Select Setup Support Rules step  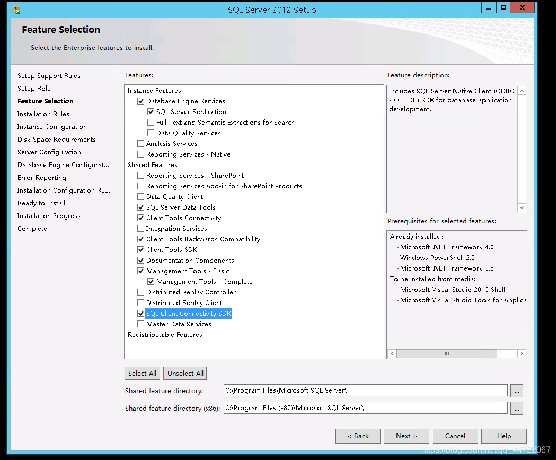tap(49, 75)
